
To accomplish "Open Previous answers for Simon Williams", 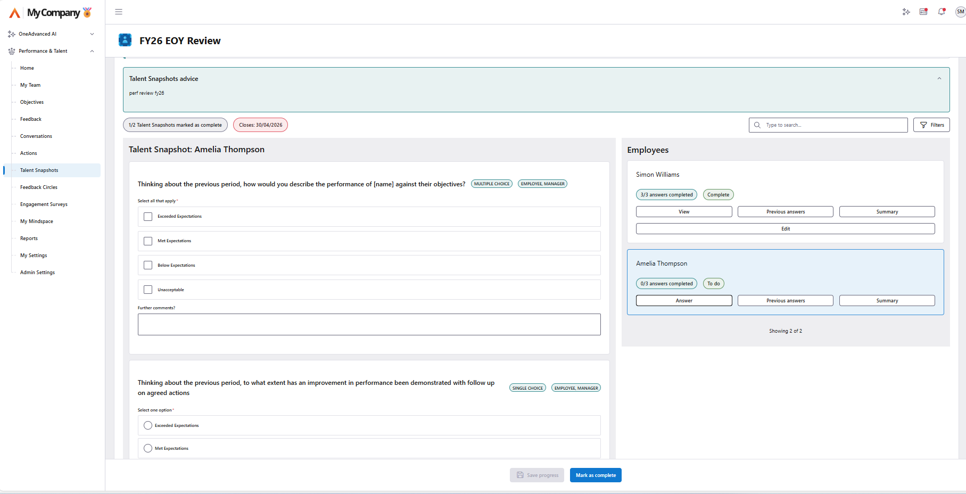I will tap(786, 212).
